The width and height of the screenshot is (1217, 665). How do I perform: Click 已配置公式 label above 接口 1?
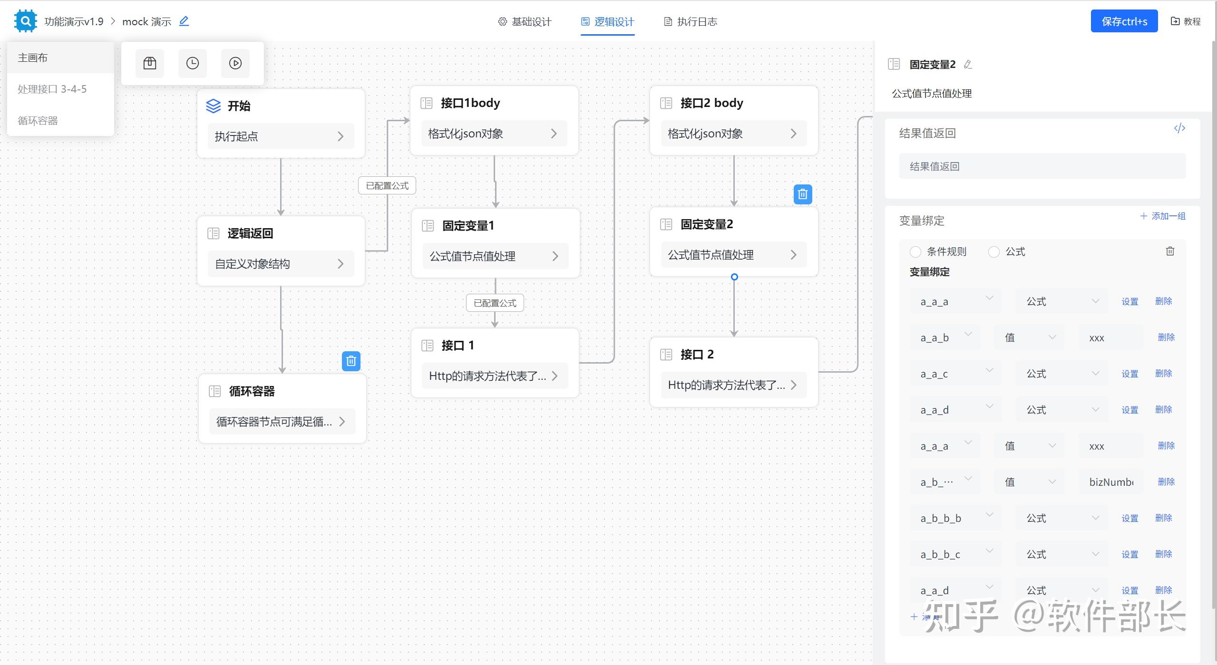click(495, 303)
